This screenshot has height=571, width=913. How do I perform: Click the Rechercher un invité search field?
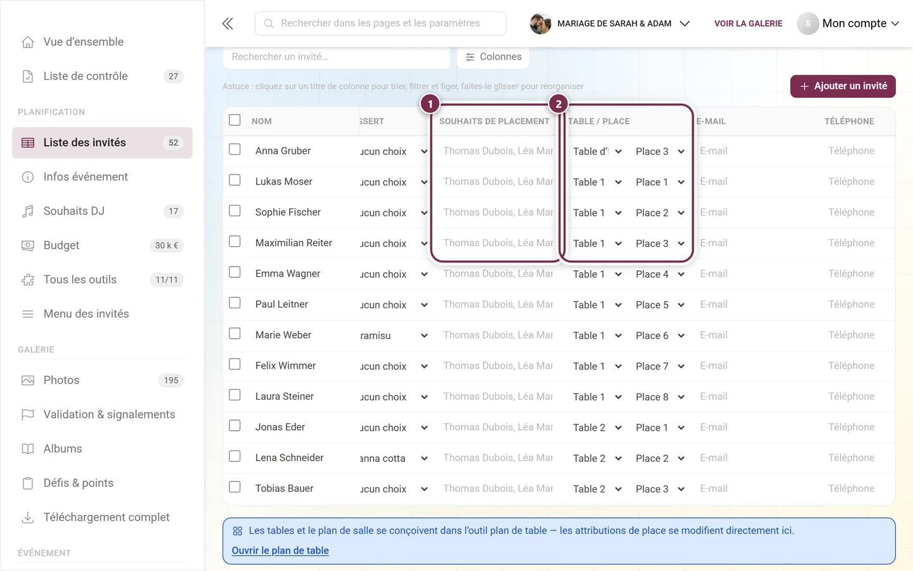pyautogui.click(x=337, y=57)
